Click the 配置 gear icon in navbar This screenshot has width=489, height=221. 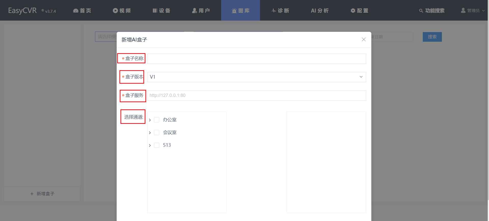[x=353, y=11]
